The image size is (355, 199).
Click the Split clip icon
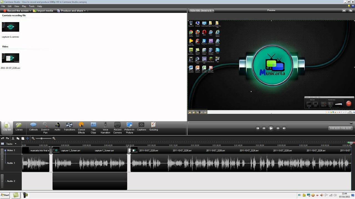click(27, 138)
